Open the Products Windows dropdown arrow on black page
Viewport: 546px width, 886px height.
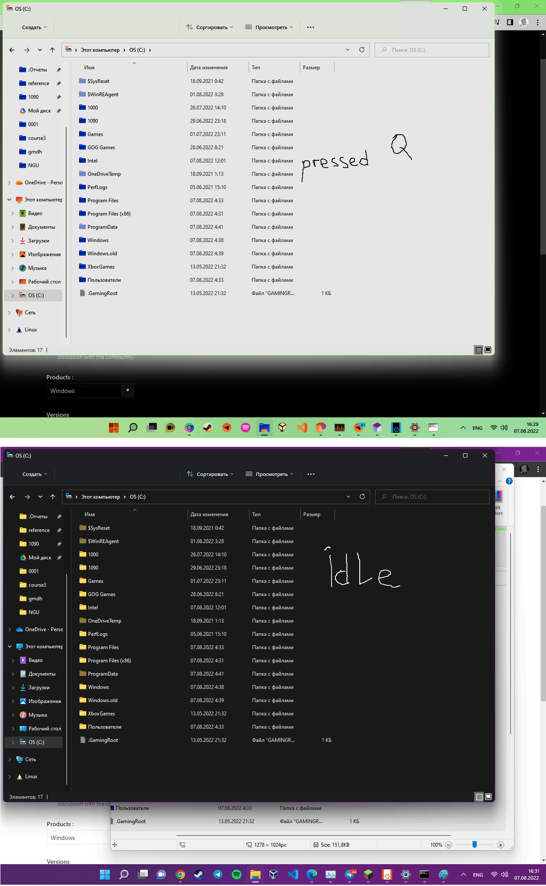(x=127, y=390)
